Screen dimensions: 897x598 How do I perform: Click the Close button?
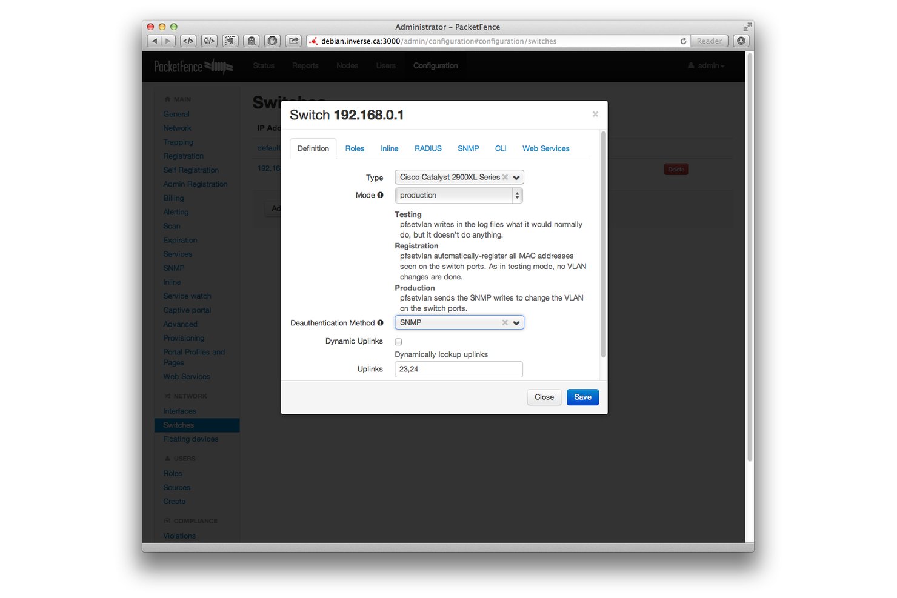pyautogui.click(x=544, y=397)
